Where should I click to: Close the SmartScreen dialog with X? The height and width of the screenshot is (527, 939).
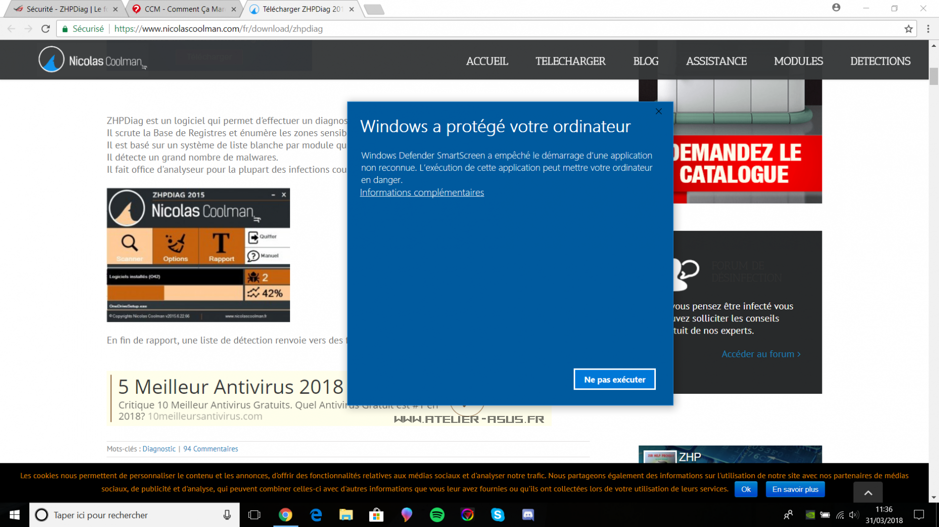pyautogui.click(x=658, y=112)
